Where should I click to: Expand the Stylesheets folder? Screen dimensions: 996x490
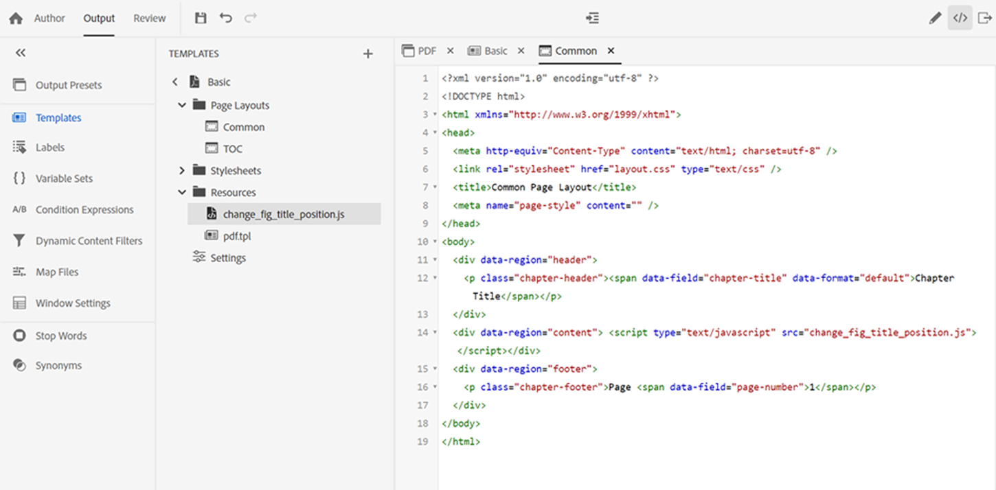point(181,170)
